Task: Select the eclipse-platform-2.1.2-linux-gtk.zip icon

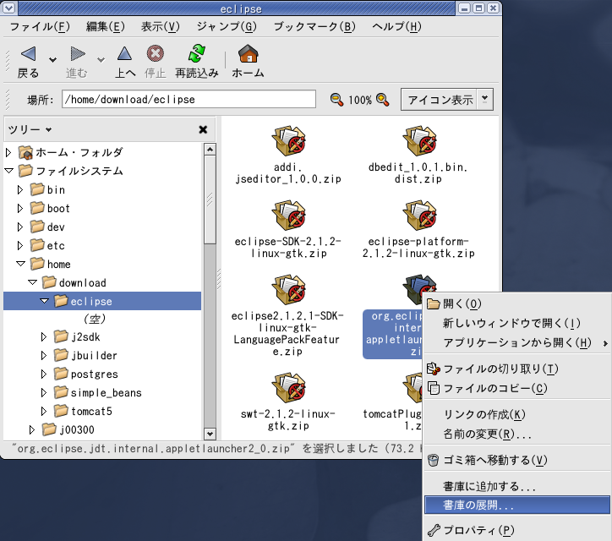Action: pyautogui.click(x=418, y=216)
